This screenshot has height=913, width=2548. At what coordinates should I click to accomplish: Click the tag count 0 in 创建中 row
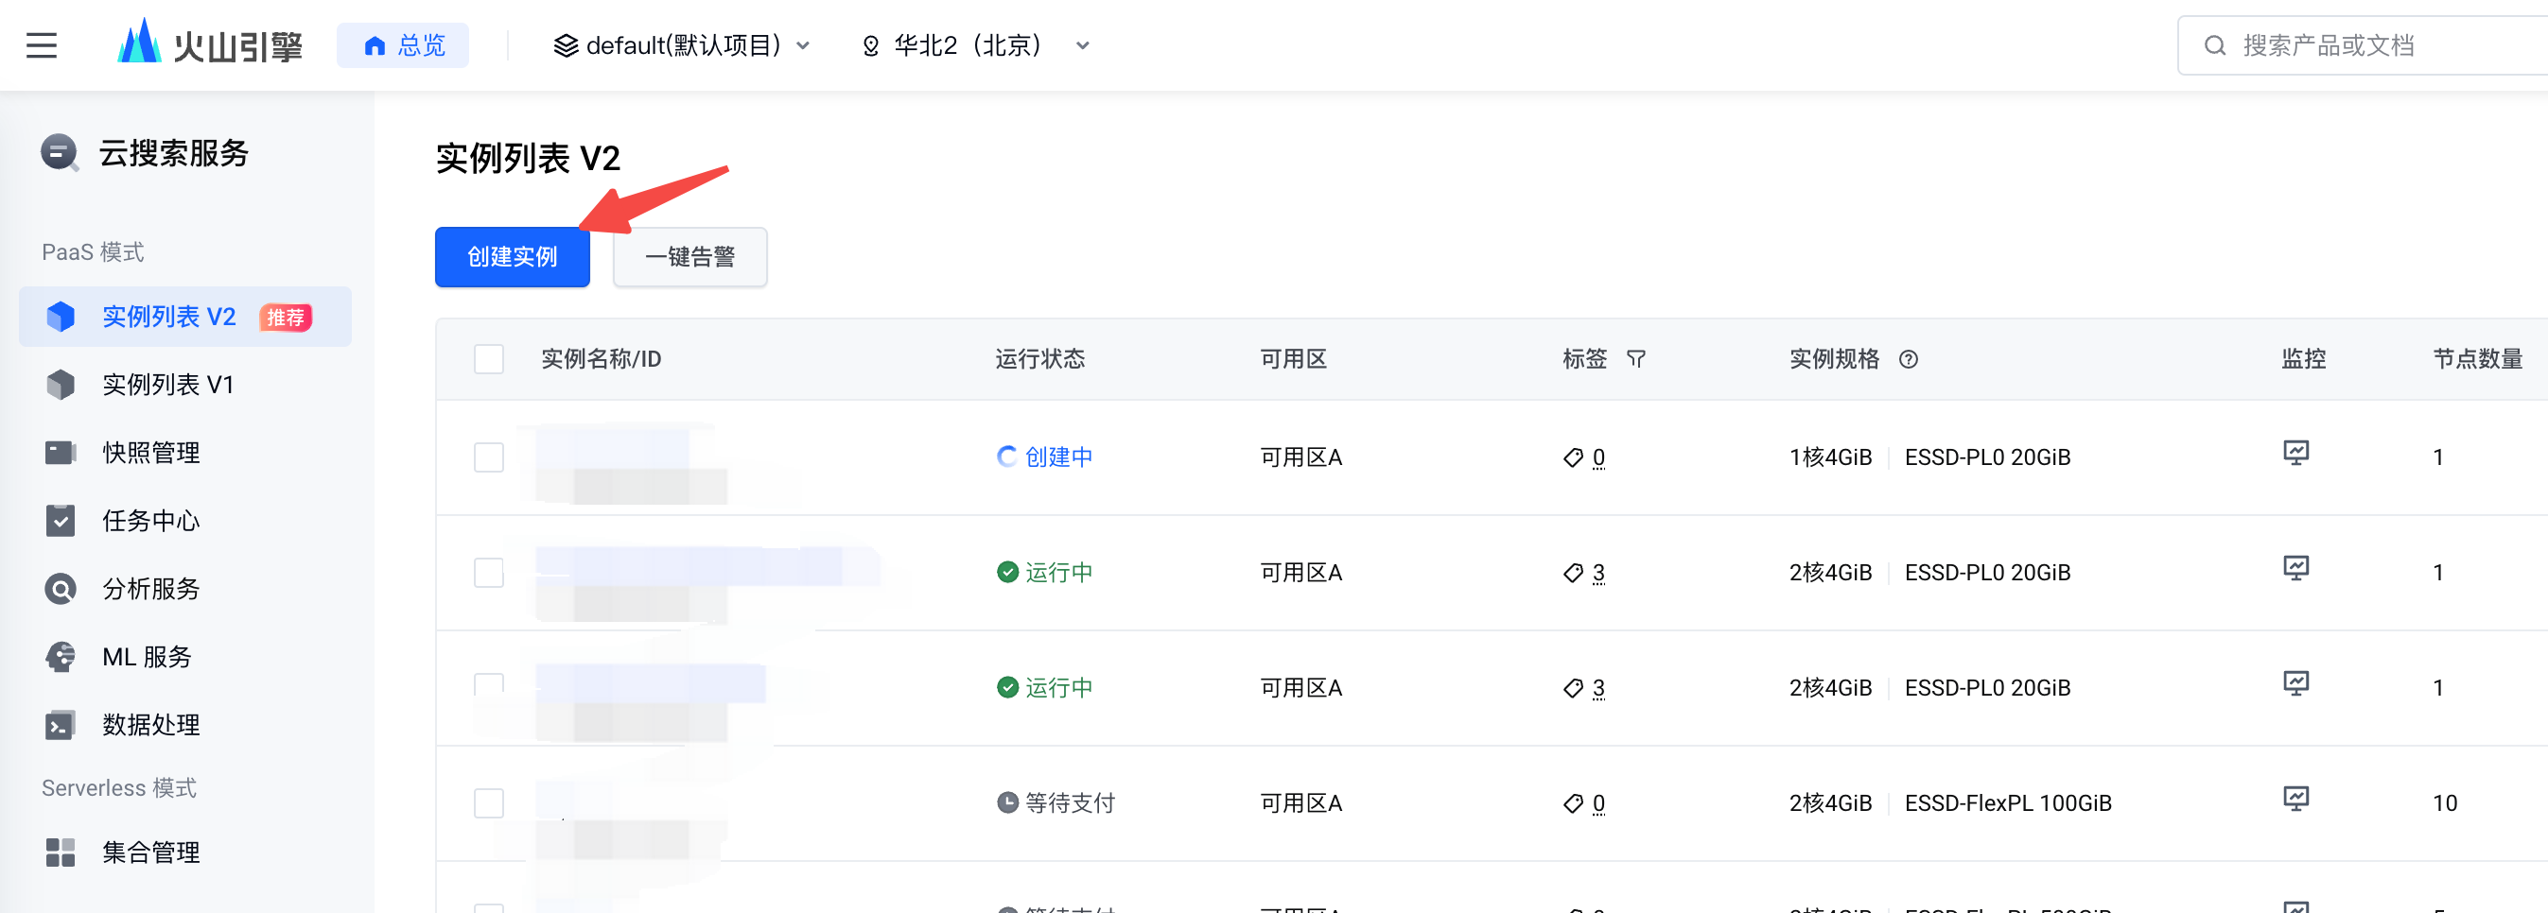(x=1598, y=457)
